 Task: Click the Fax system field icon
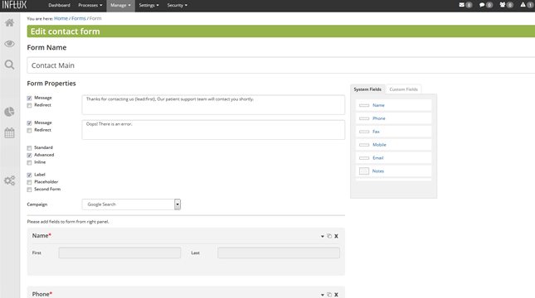pyautogui.click(x=364, y=132)
